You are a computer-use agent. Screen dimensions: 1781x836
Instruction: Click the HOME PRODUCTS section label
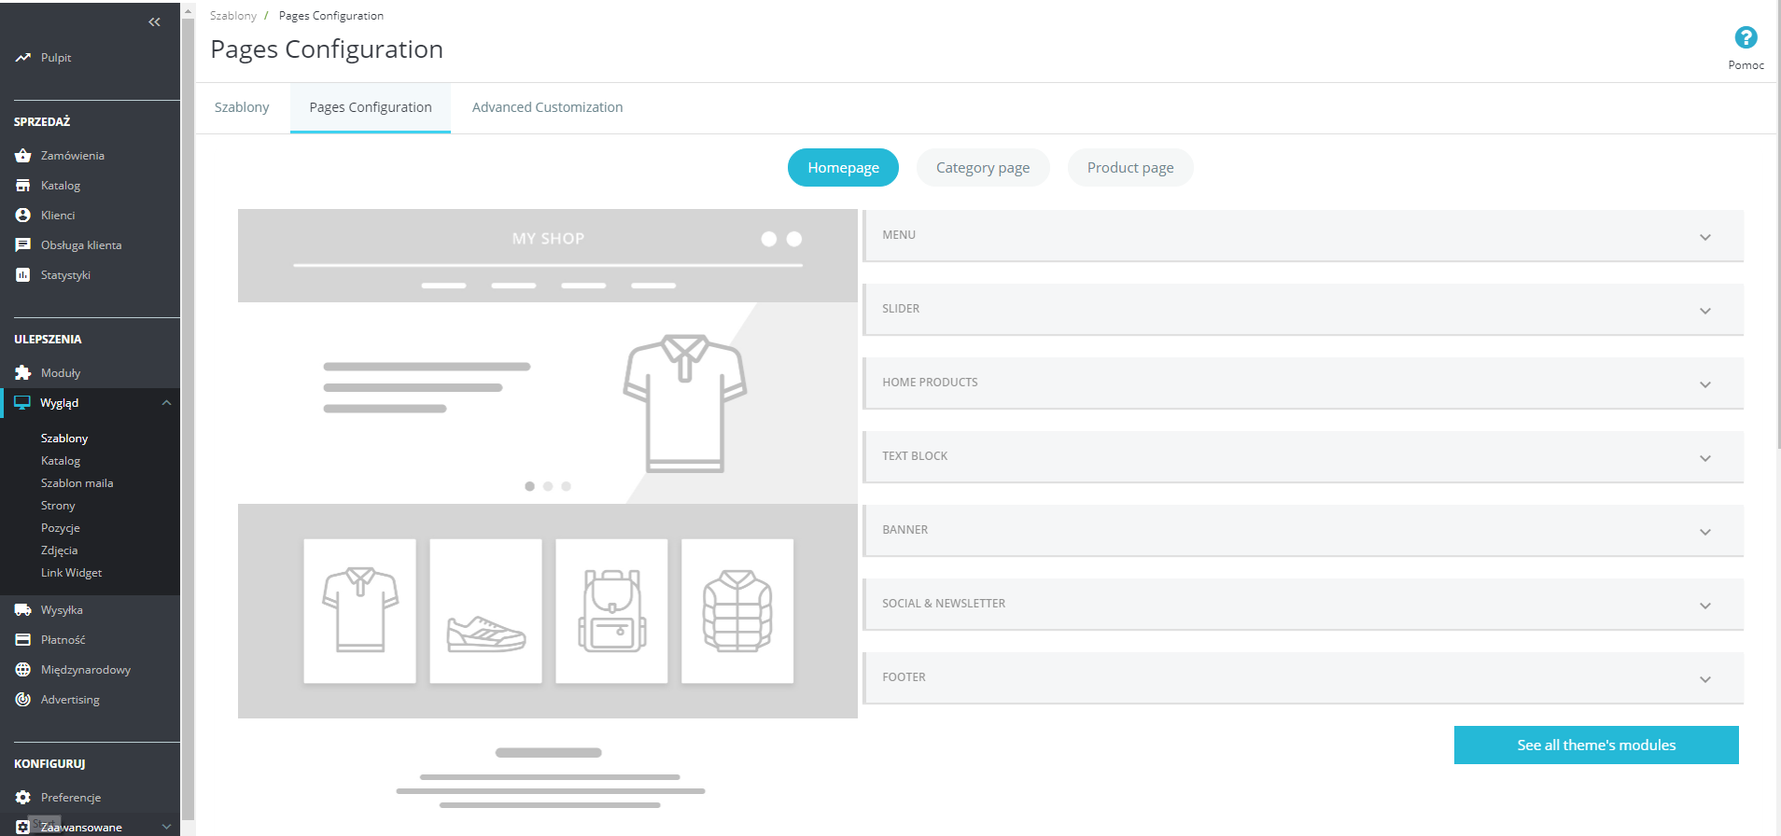(930, 383)
